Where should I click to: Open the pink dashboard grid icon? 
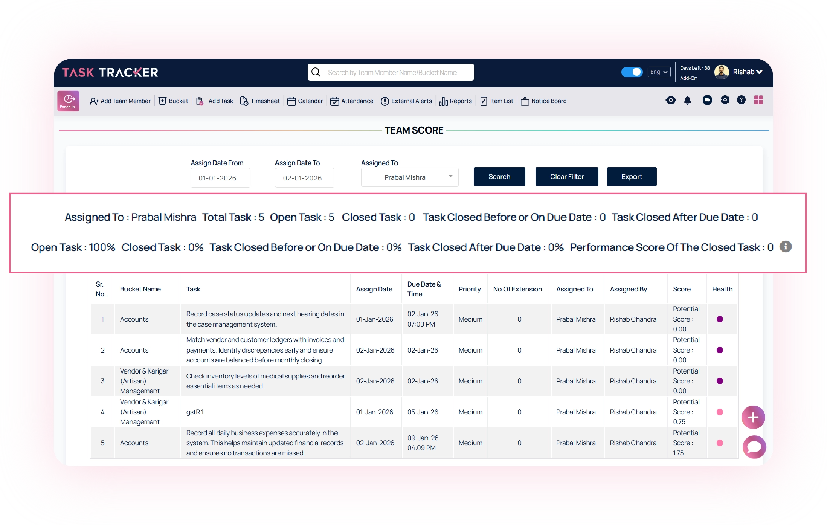(x=758, y=100)
